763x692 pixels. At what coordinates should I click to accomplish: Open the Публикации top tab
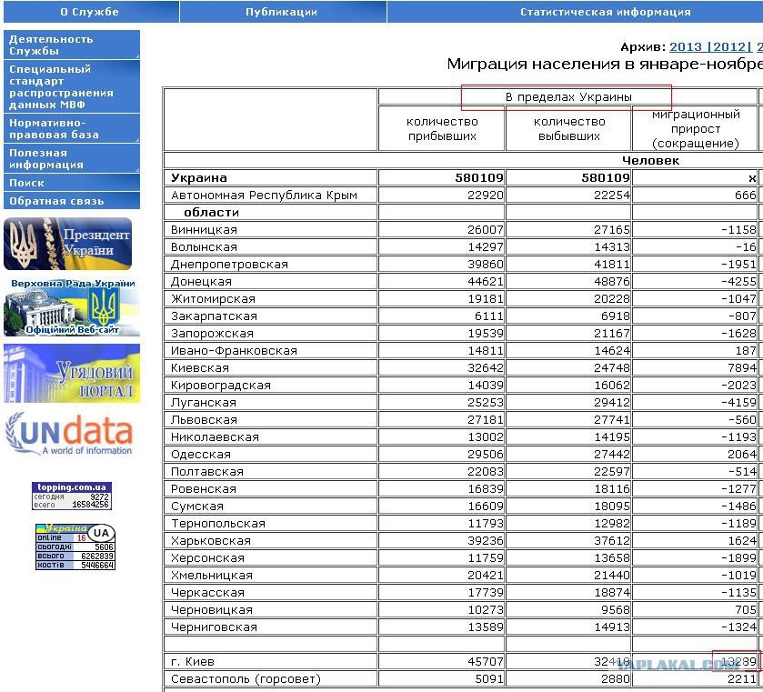click(283, 12)
